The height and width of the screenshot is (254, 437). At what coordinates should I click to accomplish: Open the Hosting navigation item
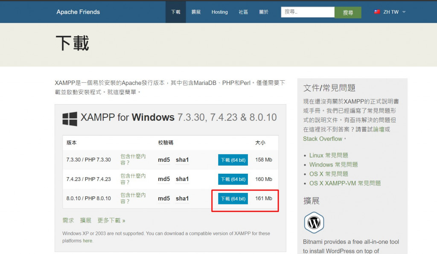[x=220, y=12]
